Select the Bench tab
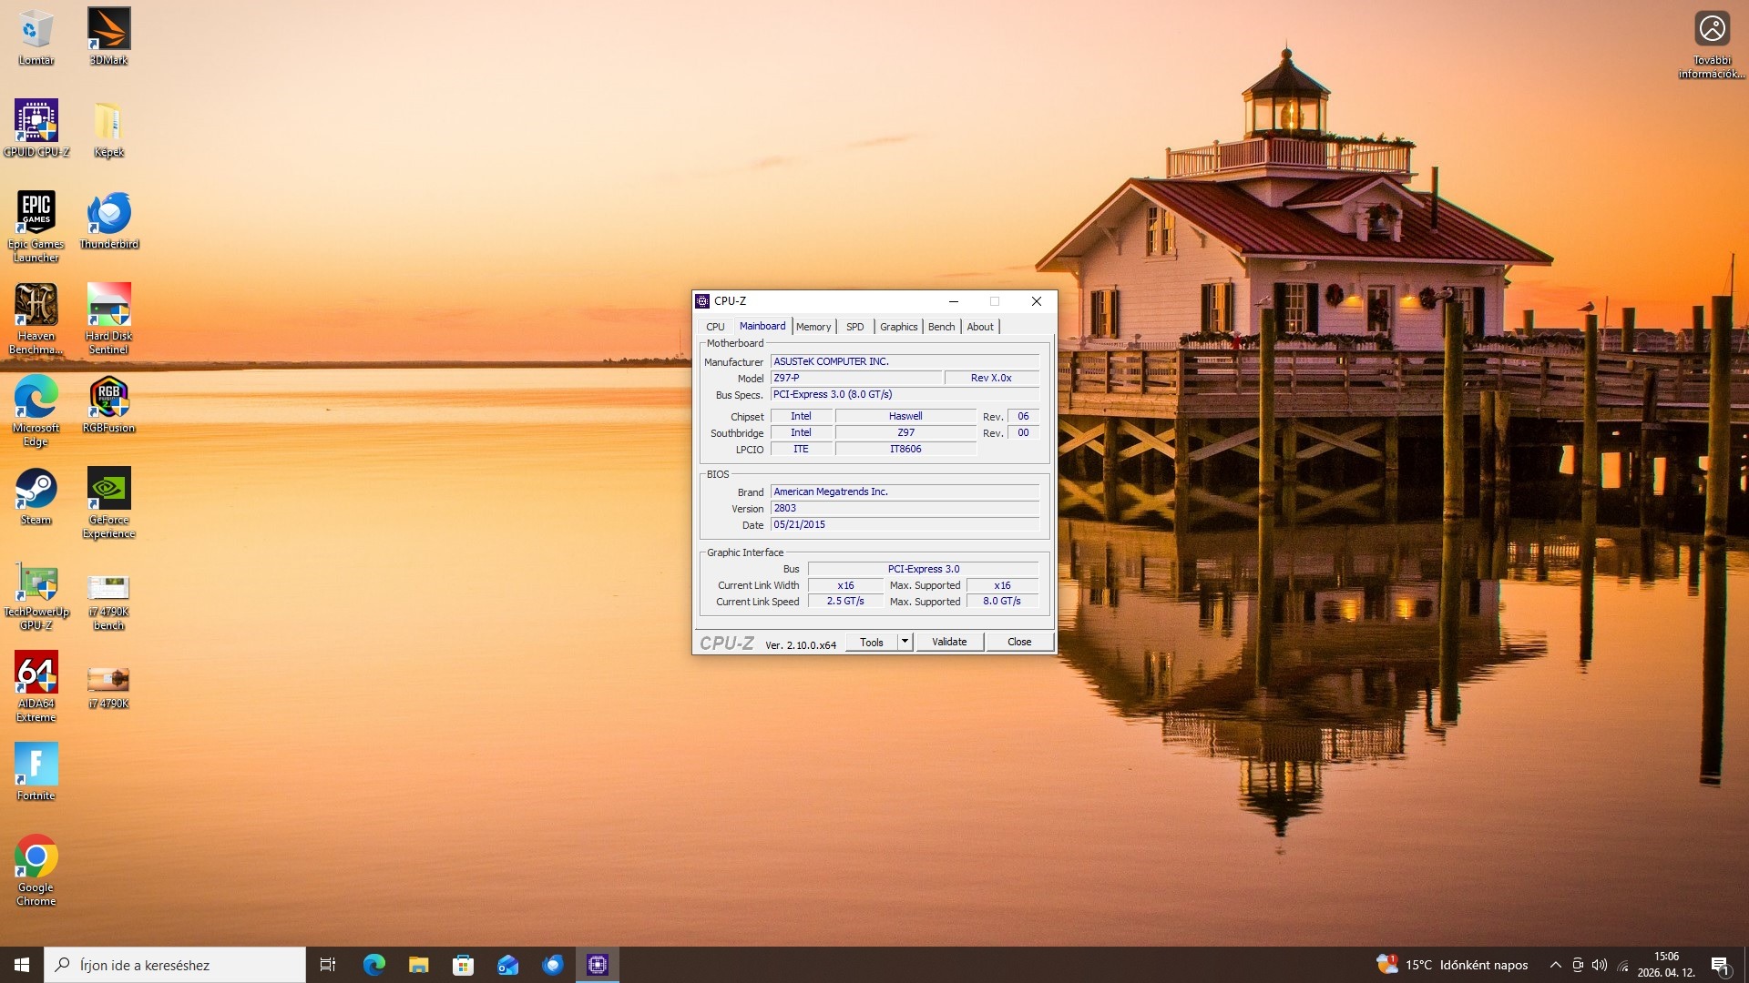The width and height of the screenshot is (1749, 983). (x=941, y=327)
